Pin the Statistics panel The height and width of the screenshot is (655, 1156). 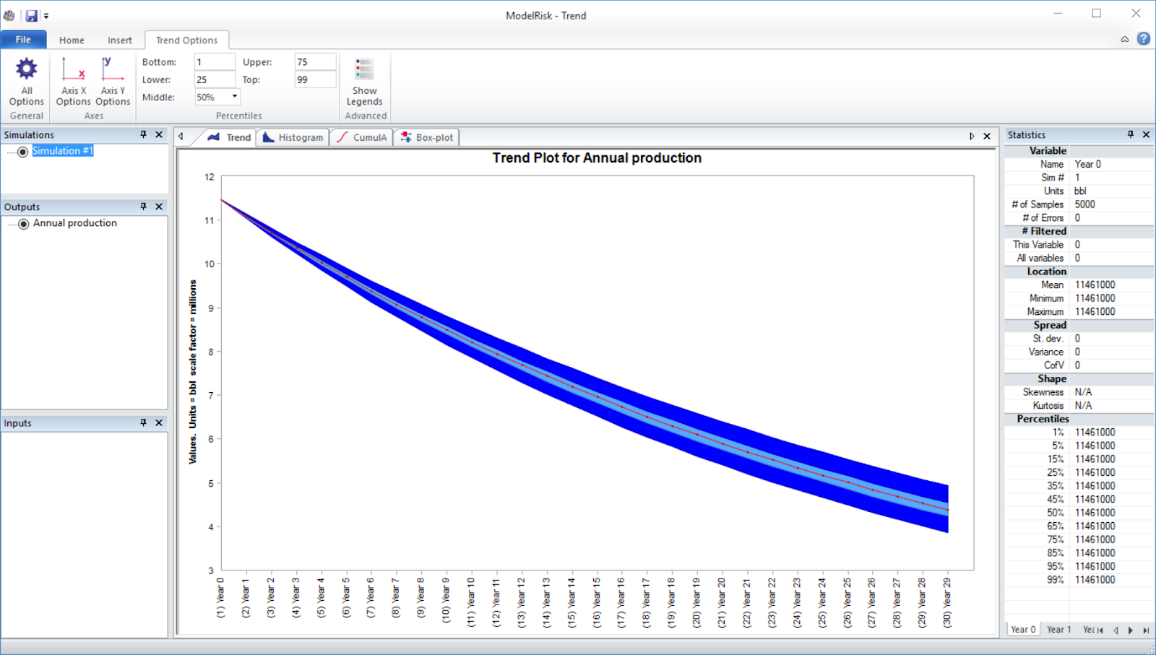(1131, 134)
